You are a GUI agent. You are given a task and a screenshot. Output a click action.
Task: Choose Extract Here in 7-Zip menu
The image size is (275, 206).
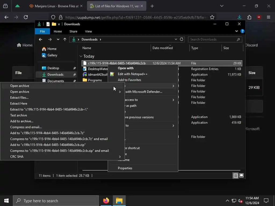pyautogui.click(x=19, y=104)
